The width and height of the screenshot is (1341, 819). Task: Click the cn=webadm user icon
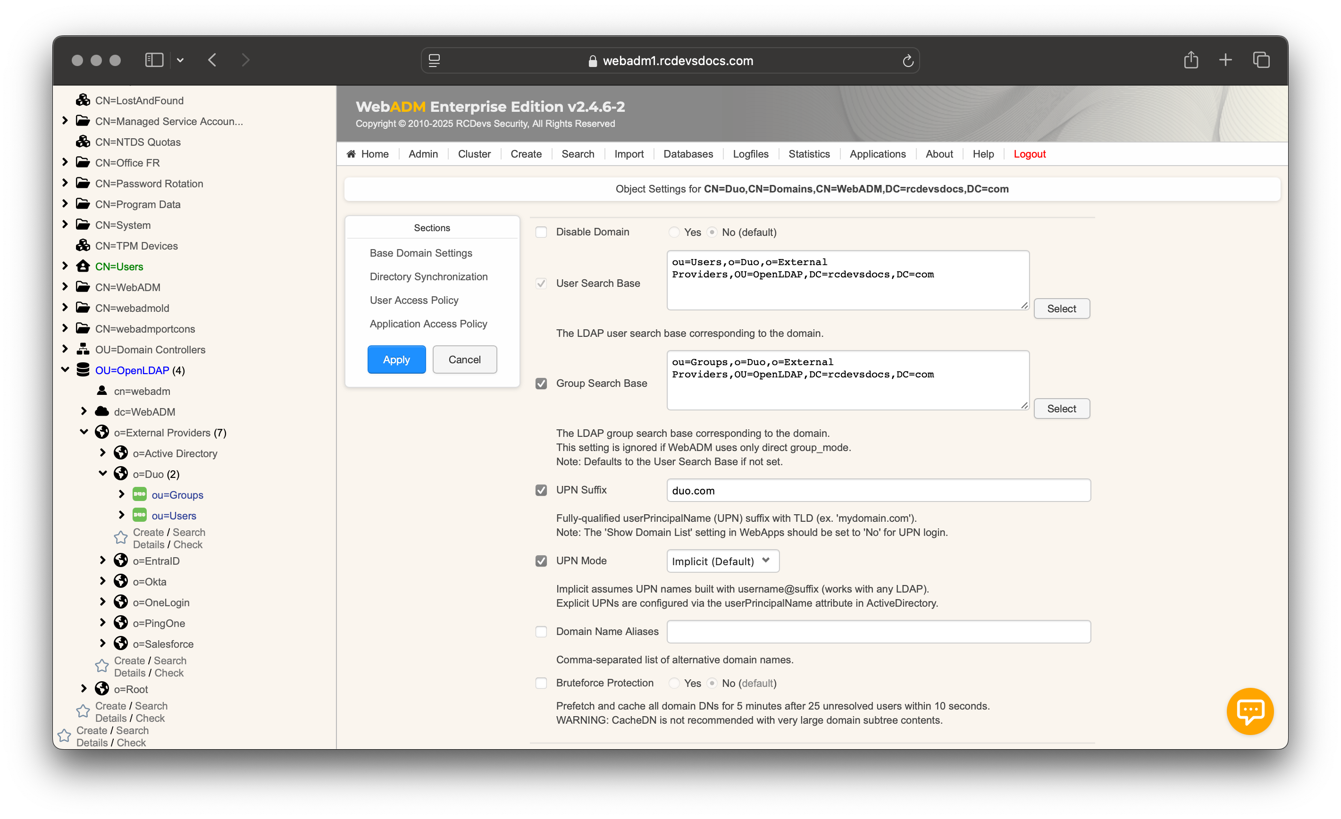[x=102, y=391]
